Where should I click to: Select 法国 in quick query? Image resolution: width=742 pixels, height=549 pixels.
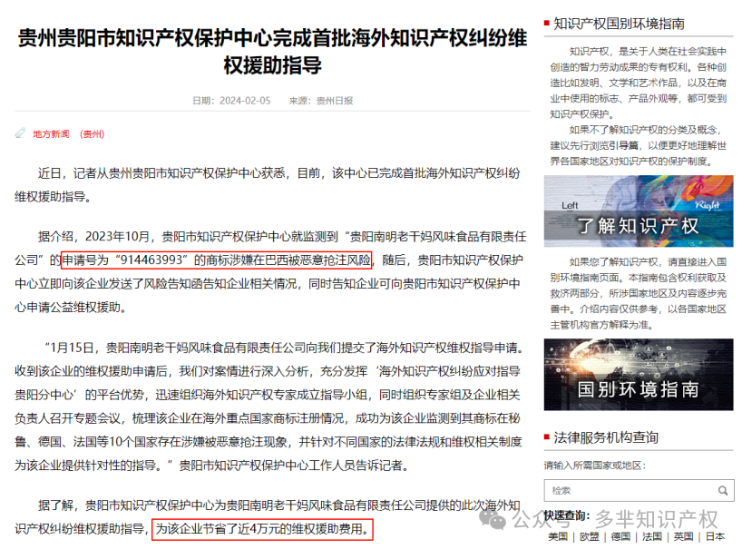[652, 536]
